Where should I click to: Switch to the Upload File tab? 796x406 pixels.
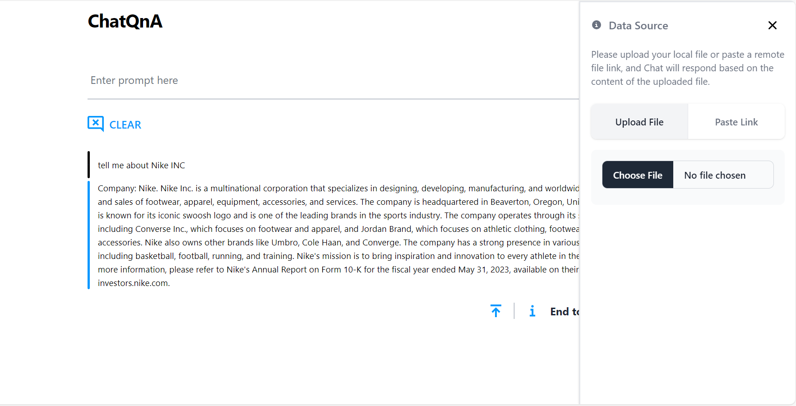[639, 122]
